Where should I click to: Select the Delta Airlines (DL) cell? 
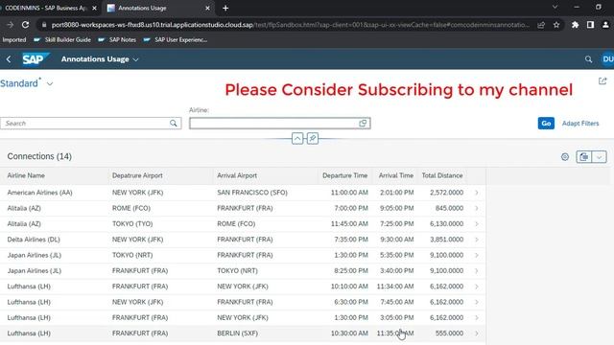click(34, 240)
